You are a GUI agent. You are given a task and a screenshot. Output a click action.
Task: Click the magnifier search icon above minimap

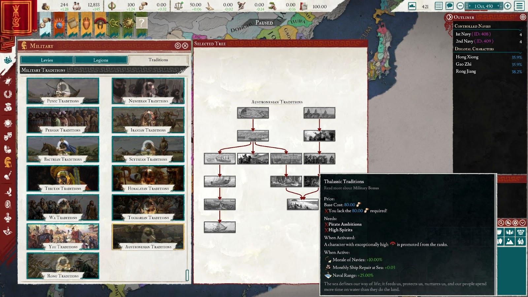click(501, 223)
